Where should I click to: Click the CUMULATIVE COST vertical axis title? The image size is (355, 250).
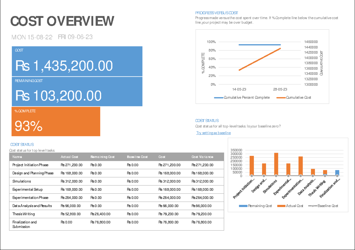322,63
